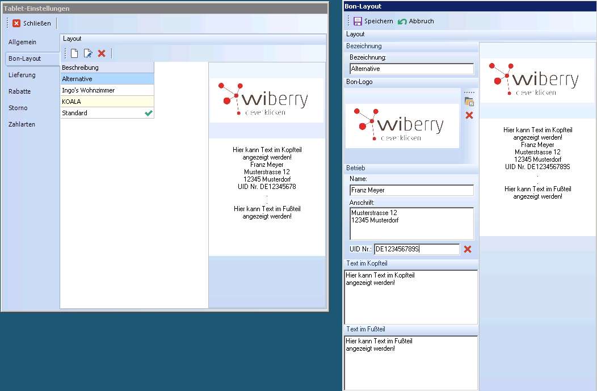Click into the Bezeichnung input field

pyautogui.click(x=411, y=69)
